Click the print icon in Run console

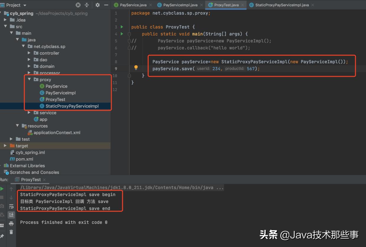(11, 223)
